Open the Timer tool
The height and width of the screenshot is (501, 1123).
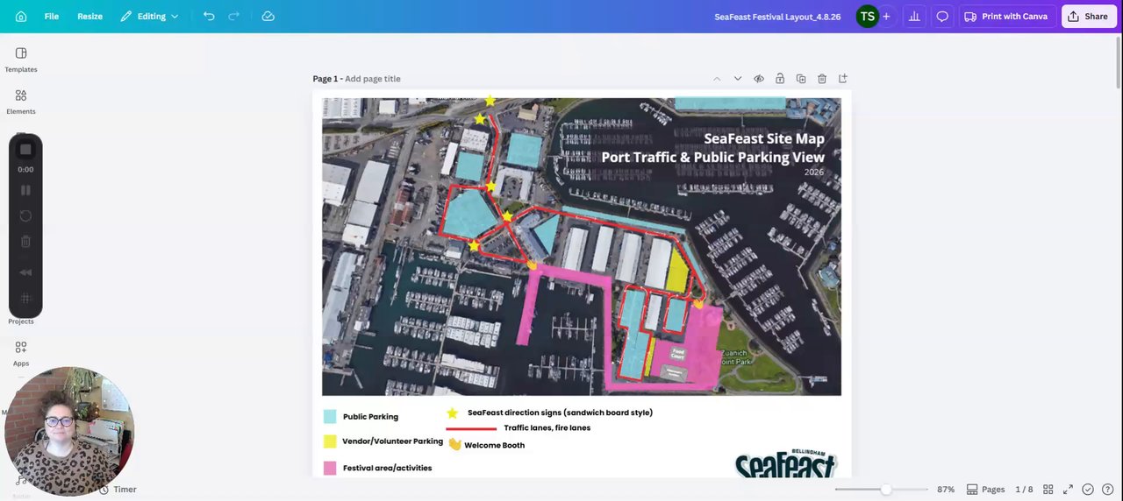click(118, 490)
